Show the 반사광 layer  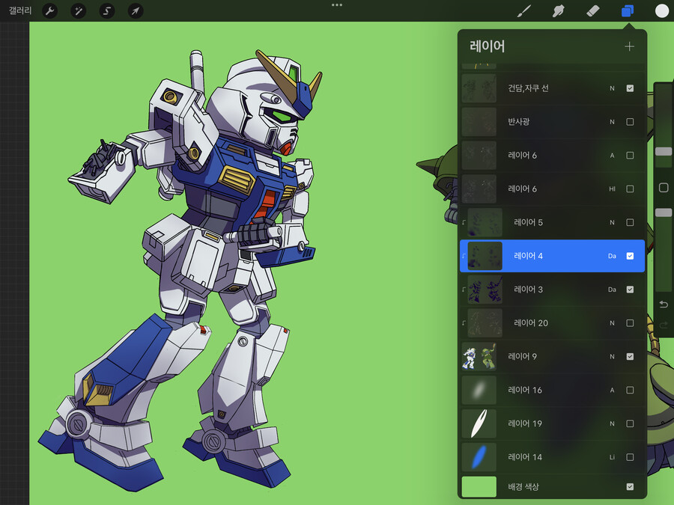pyautogui.click(x=630, y=122)
